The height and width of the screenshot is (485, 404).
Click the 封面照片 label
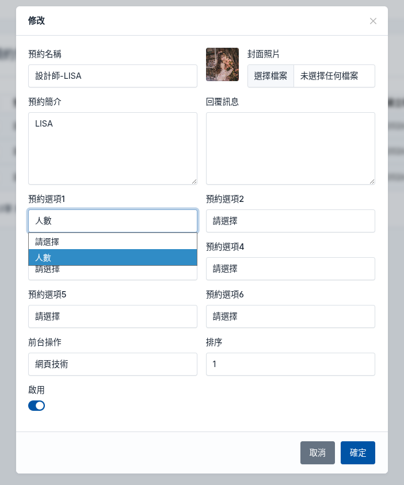click(263, 54)
